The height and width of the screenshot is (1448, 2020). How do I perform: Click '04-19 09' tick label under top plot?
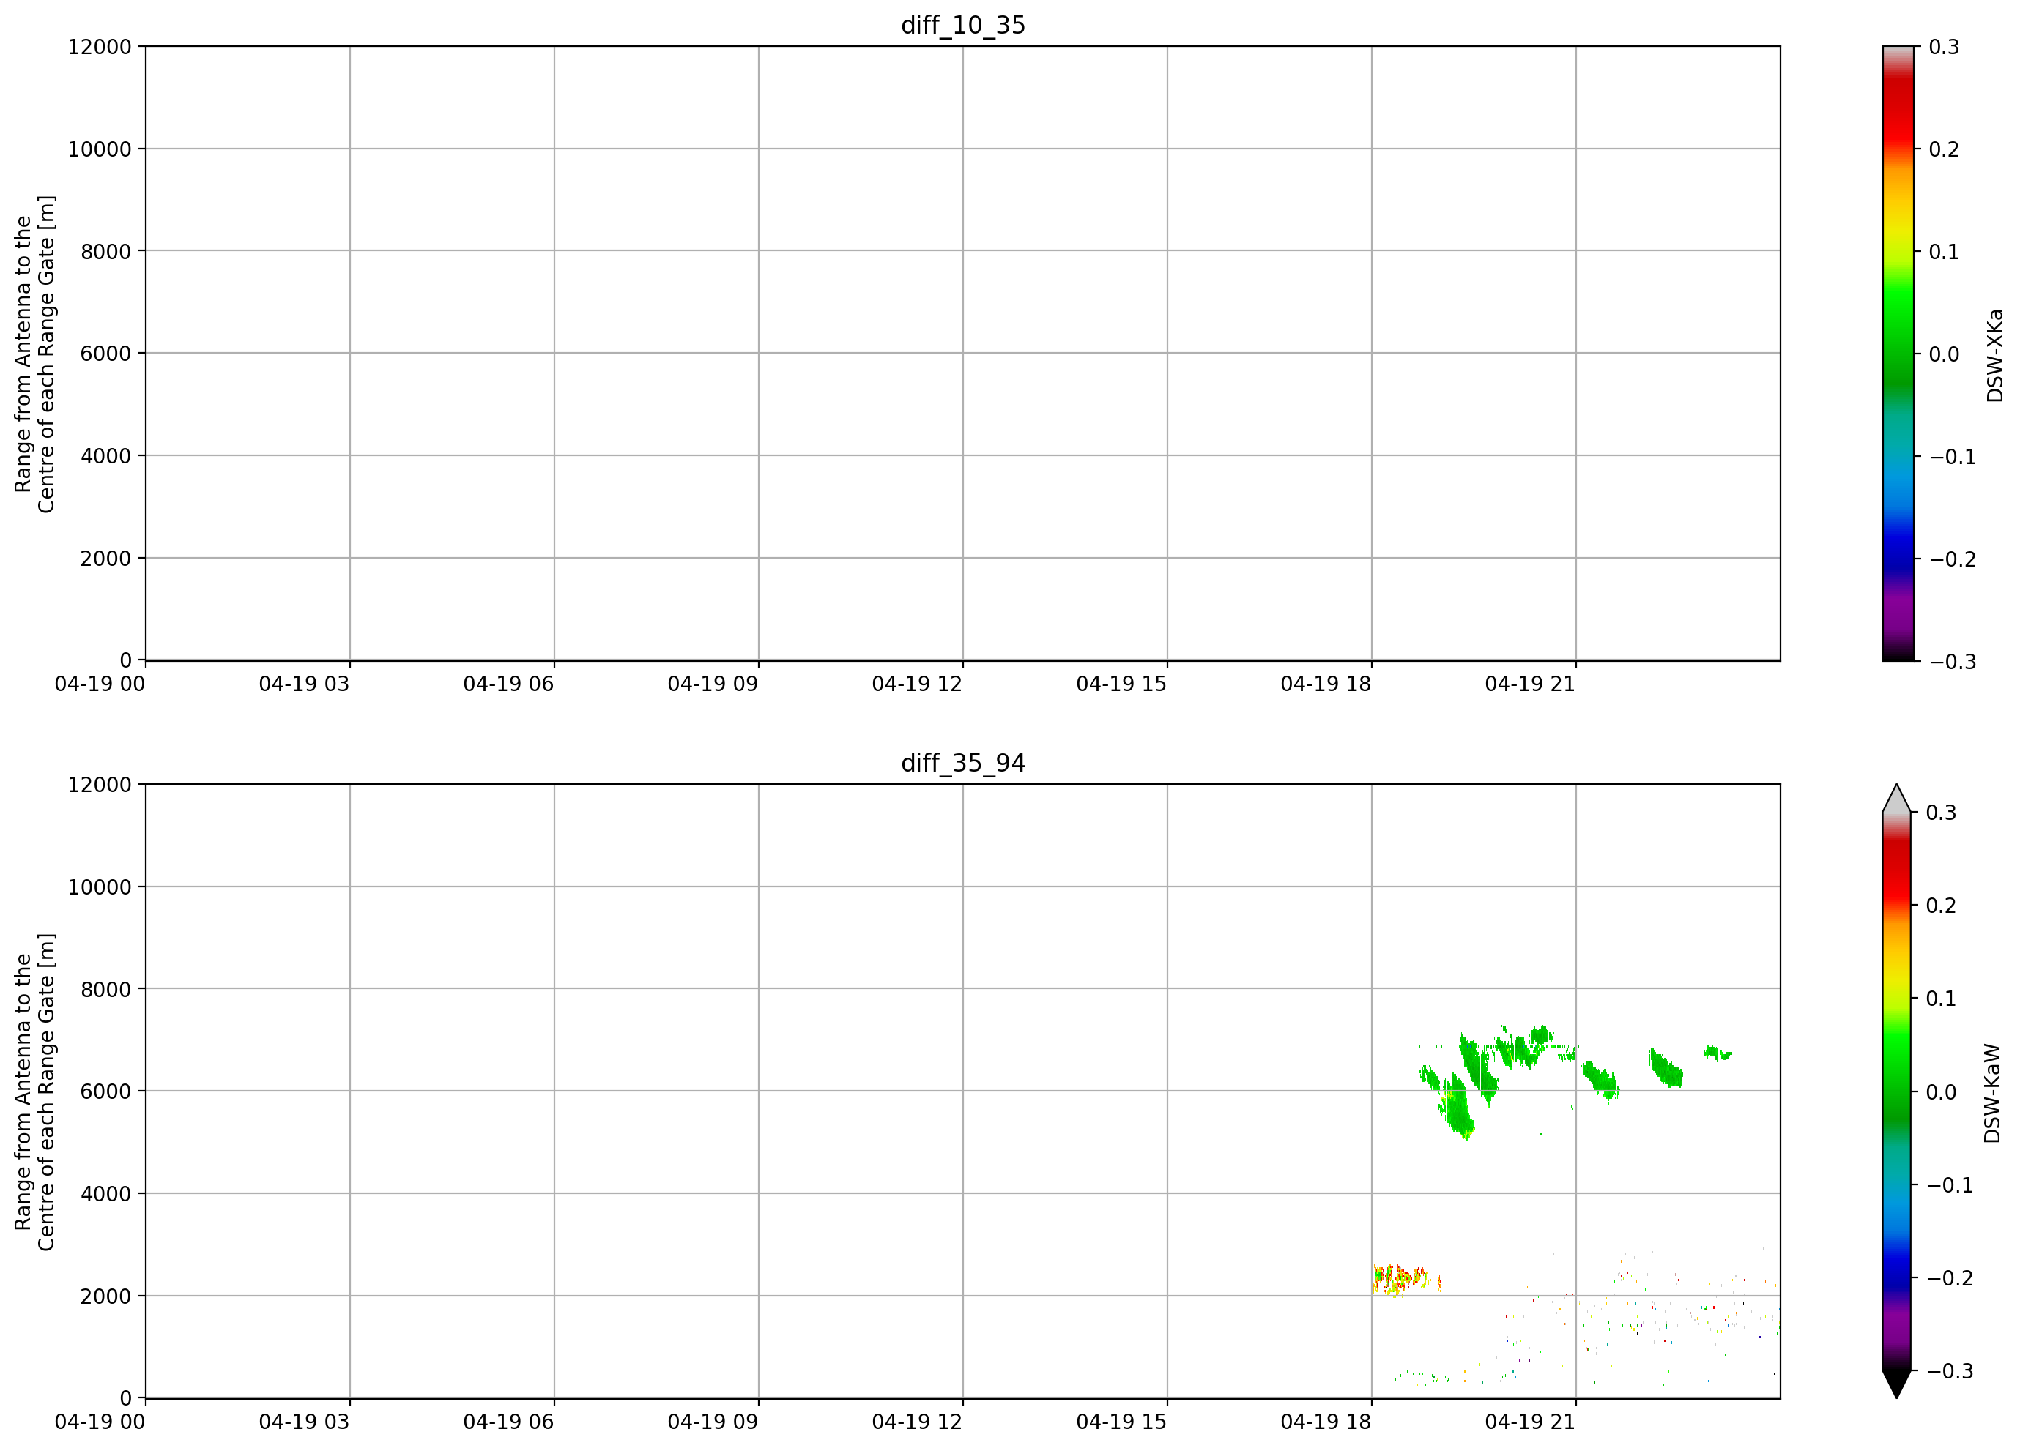click(x=713, y=684)
